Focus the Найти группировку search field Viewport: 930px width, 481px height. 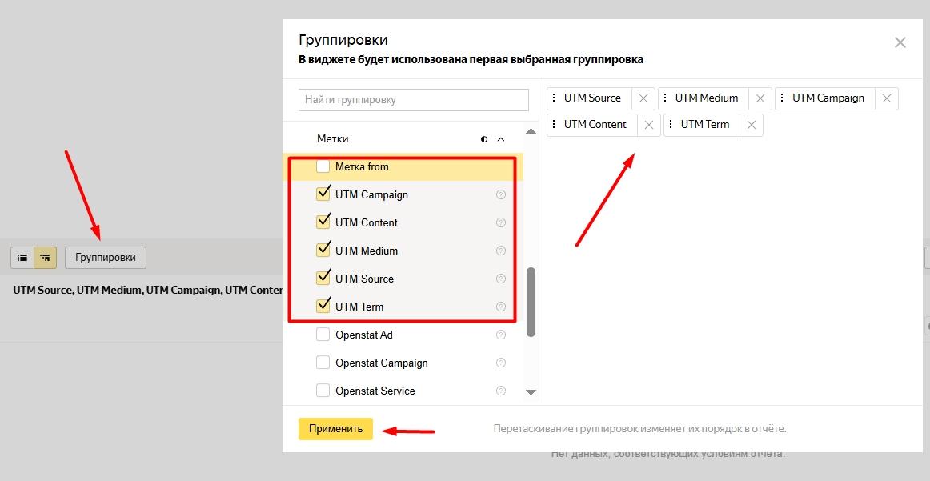pyautogui.click(x=413, y=100)
